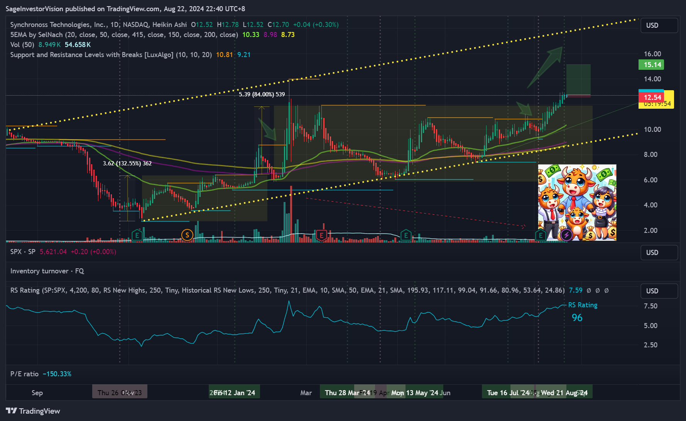Click the 6.00 price axis value

651,180
